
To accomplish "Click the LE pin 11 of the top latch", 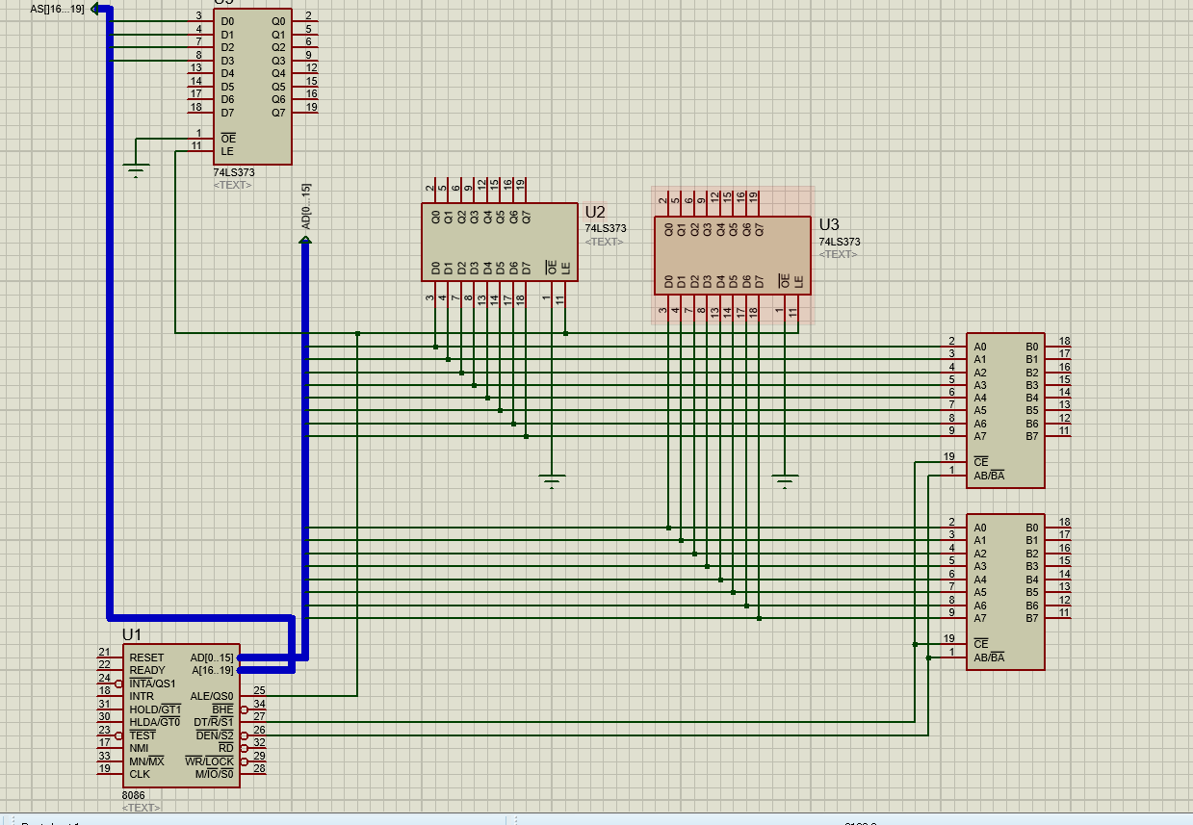I will (201, 151).
